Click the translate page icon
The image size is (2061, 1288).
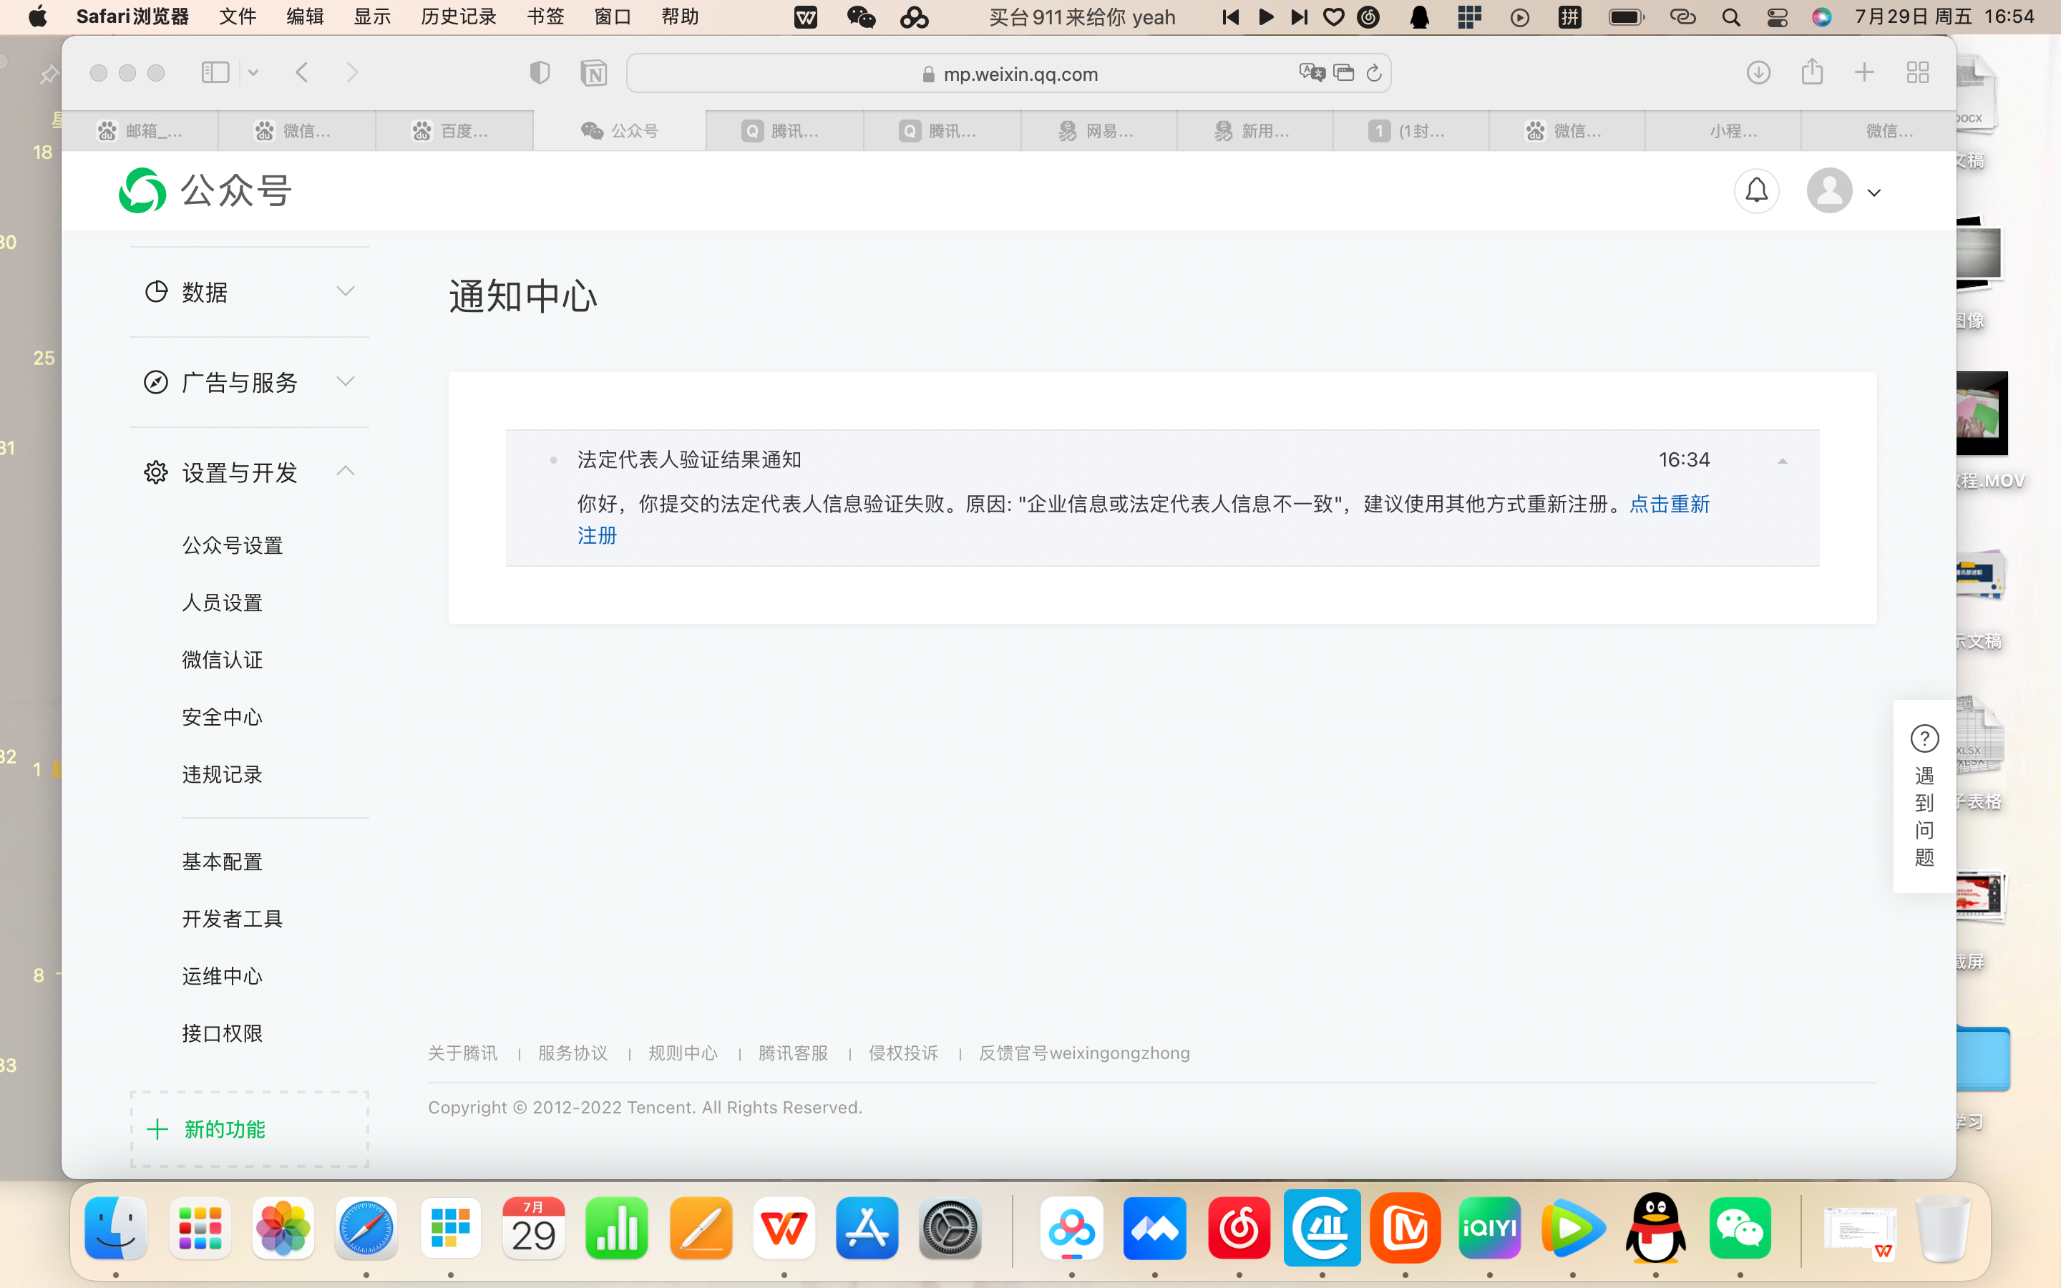[1312, 73]
